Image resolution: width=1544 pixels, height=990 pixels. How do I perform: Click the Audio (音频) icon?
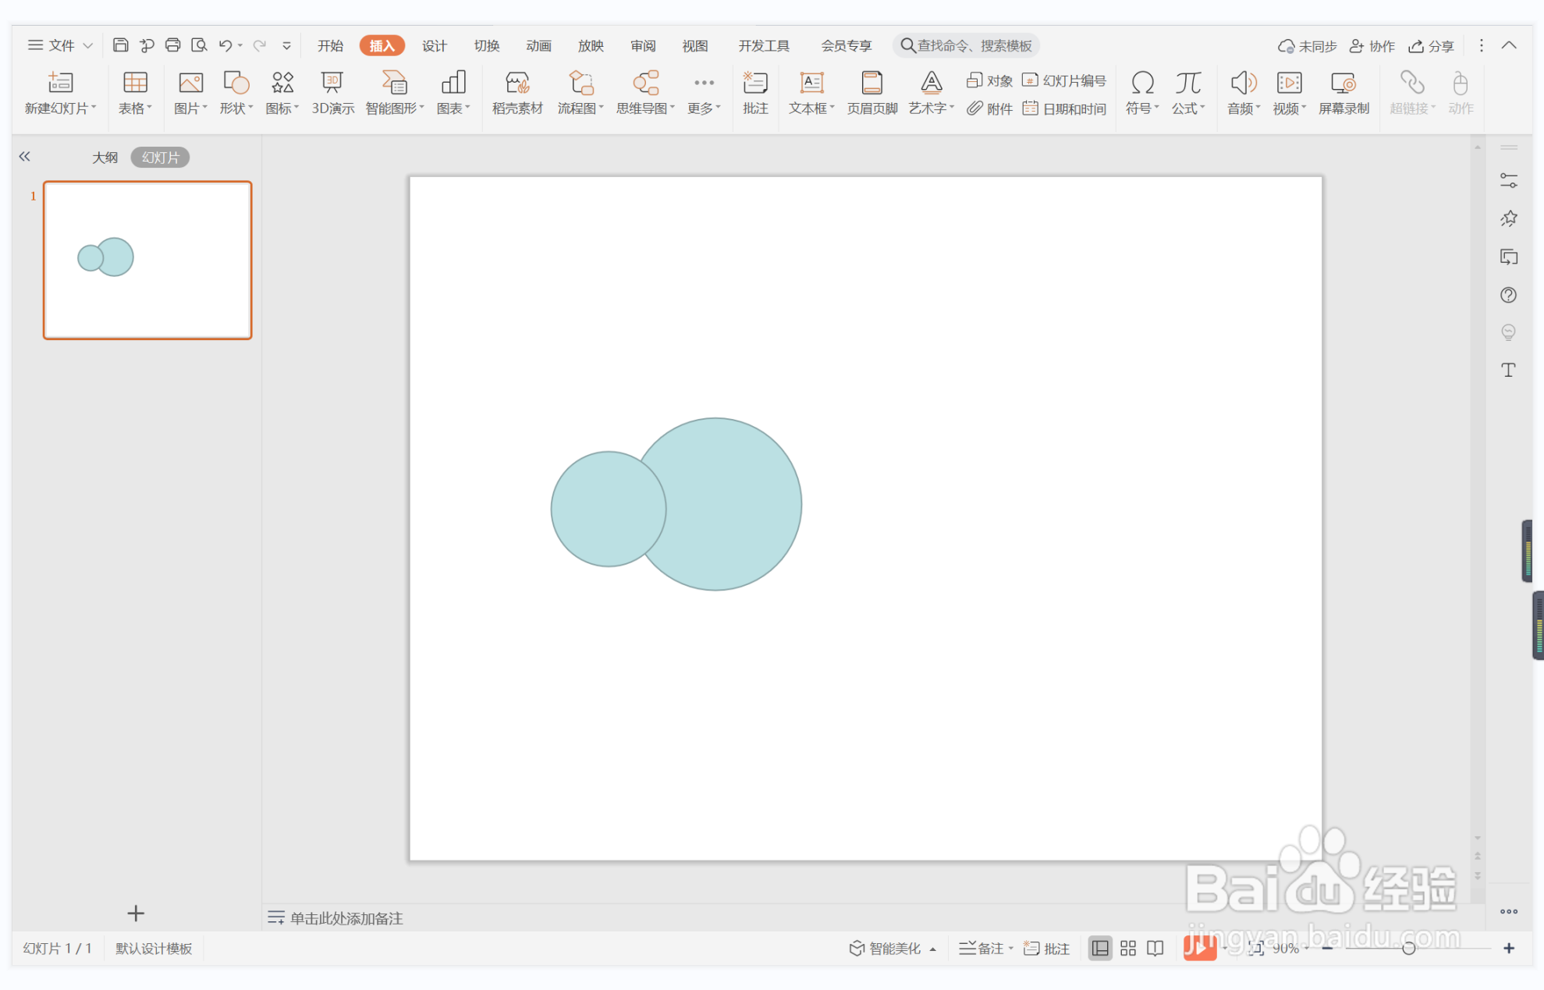[x=1243, y=83]
